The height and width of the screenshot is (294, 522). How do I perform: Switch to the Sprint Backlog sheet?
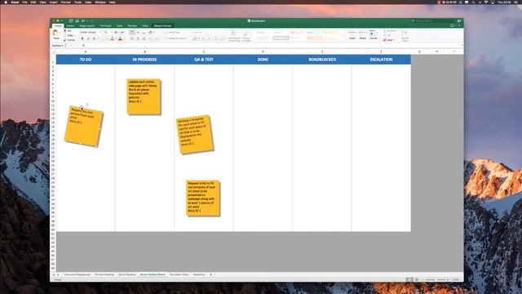coord(127,274)
